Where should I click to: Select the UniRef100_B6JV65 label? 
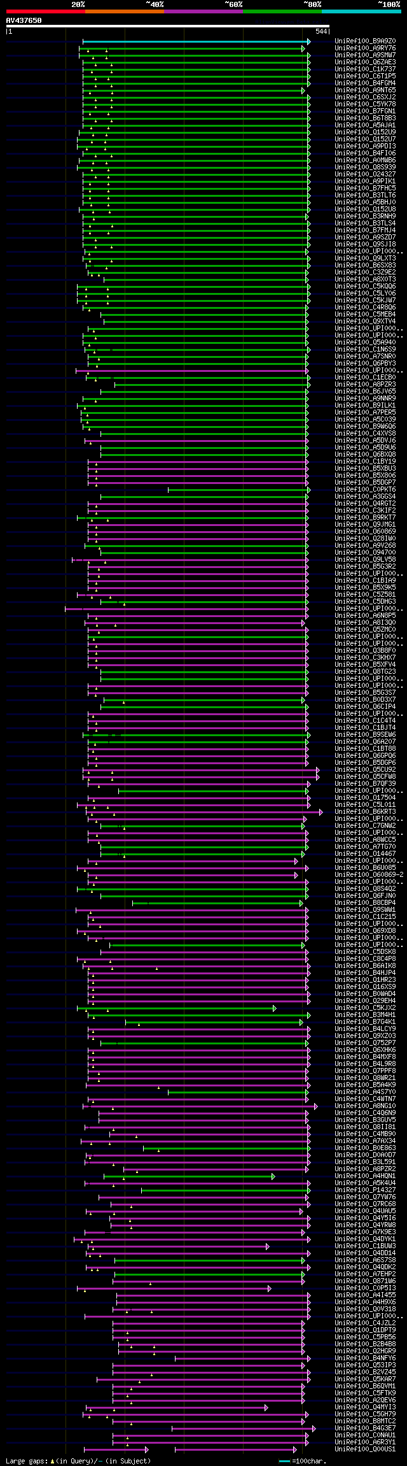tap(365, 392)
